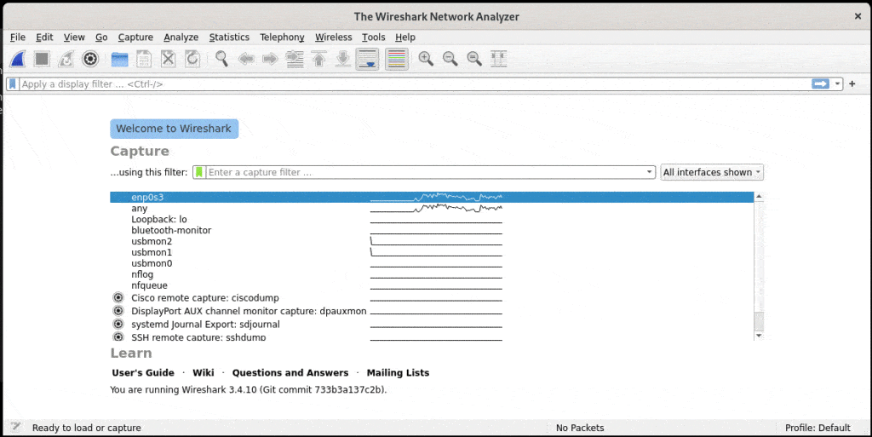The width and height of the screenshot is (872, 437).
Task: Open the Analyze menu
Action: [x=181, y=37]
